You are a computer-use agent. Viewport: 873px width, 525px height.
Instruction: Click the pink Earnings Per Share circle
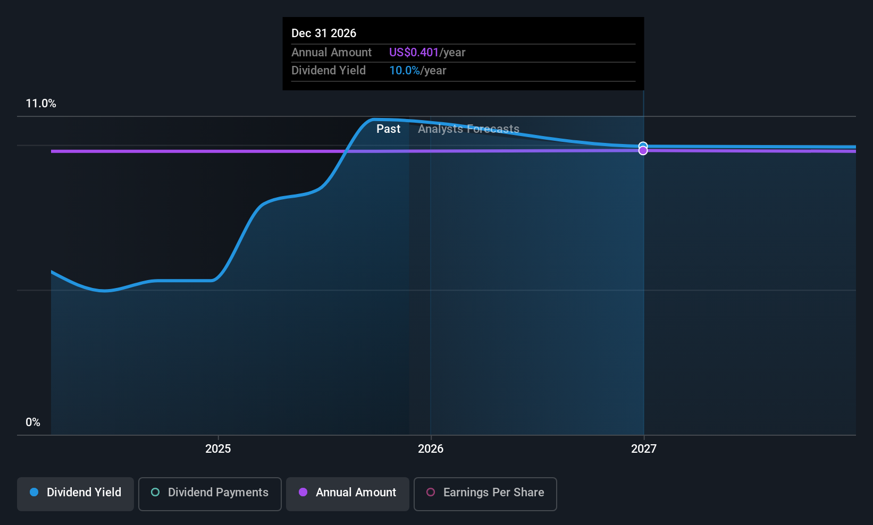tap(431, 492)
